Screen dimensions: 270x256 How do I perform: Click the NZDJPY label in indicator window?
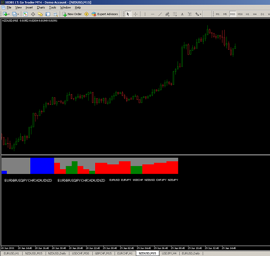173,180
